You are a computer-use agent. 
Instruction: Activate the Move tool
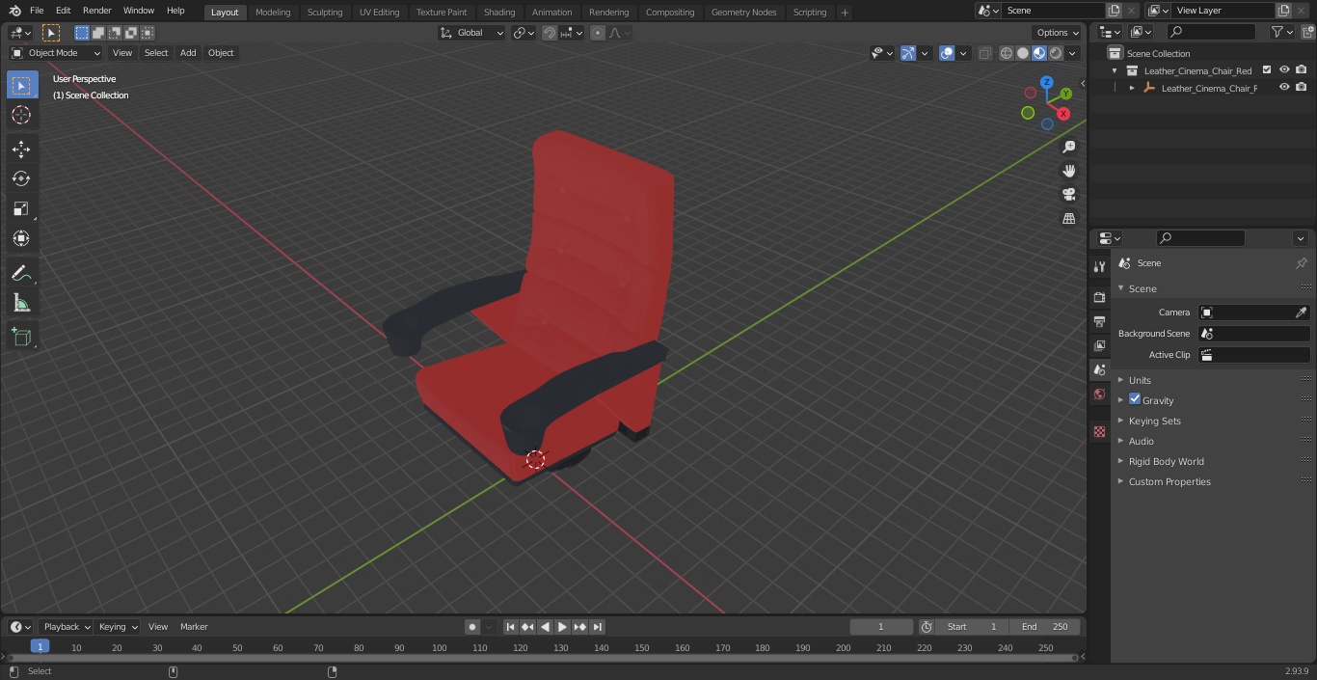point(21,149)
